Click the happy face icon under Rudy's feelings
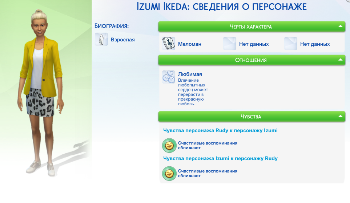This screenshot has width=350, height=203. [x=169, y=146]
